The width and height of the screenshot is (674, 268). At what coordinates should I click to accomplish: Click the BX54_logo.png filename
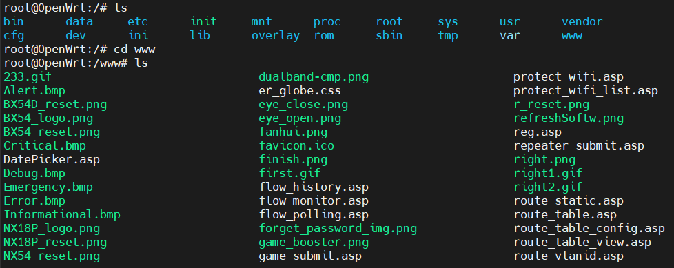point(48,118)
